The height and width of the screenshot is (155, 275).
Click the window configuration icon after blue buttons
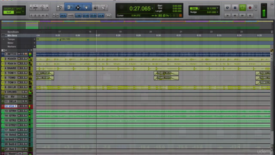[x=109, y=15]
